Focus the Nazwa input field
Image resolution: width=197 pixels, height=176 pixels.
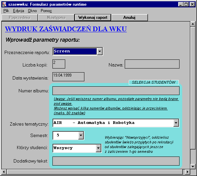tap(152, 64)
